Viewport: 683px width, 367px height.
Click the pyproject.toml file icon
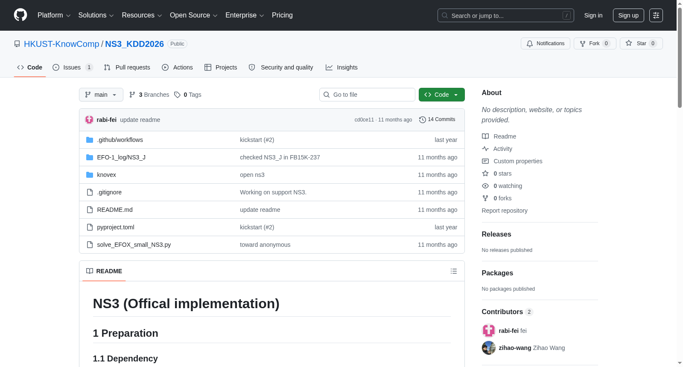(x=90, y=227)
